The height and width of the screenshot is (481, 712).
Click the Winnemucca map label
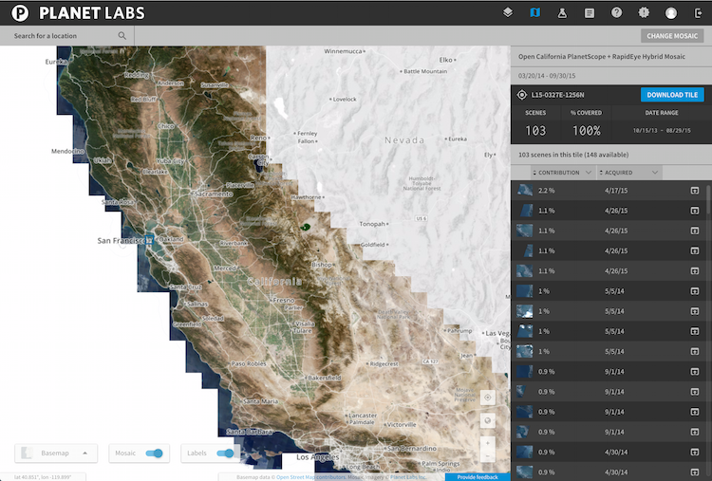(x=343, y=51)
